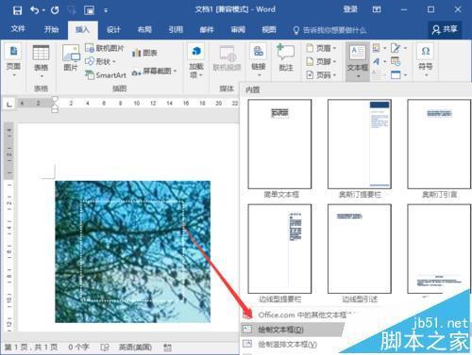
Task: Click the 文本框 text box button
Action: coord(358,61)
